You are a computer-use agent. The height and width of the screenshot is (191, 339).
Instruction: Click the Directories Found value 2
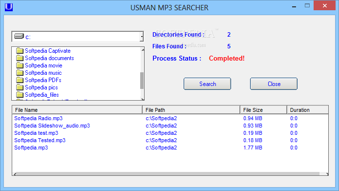coord(229,35)
